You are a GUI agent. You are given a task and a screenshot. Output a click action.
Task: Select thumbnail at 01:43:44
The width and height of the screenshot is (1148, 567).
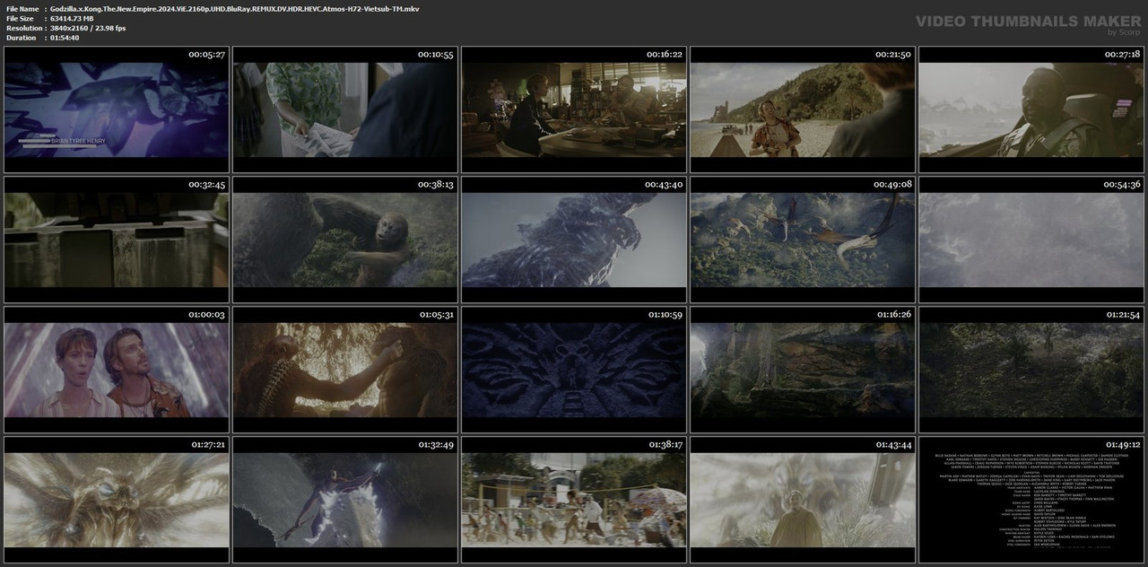803,499
